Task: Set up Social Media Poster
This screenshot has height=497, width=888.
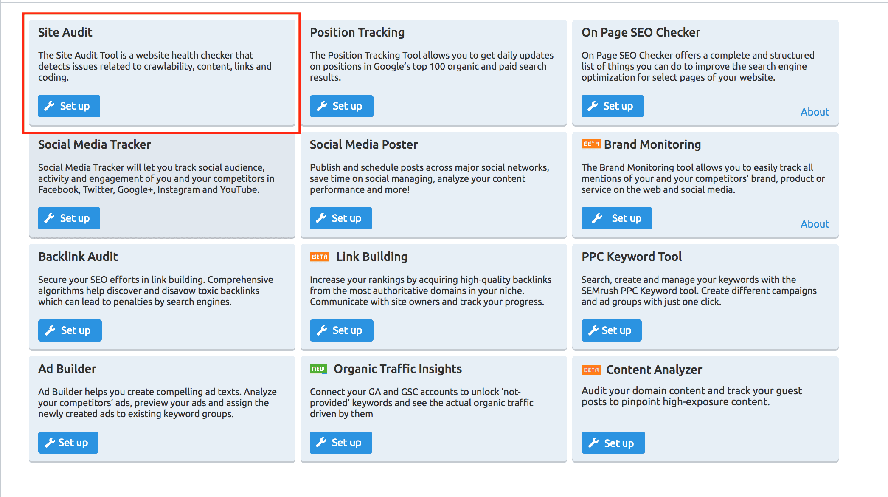Action: click(340, 218)
